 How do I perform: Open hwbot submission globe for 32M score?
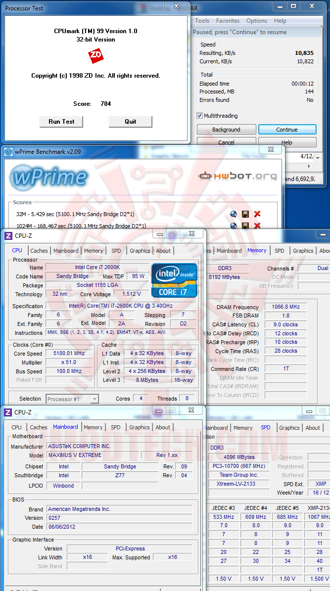pos(234,214)
